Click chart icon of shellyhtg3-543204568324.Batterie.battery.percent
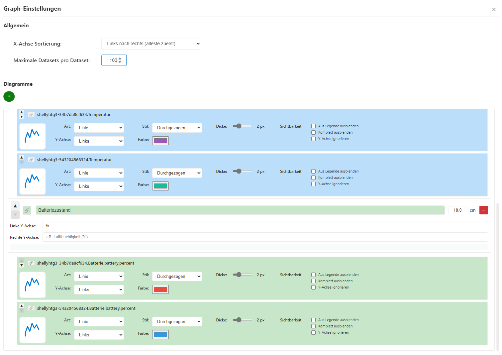The width and height of the screenshot is (502, 355). pyautogui.click(x=33, y=330)
